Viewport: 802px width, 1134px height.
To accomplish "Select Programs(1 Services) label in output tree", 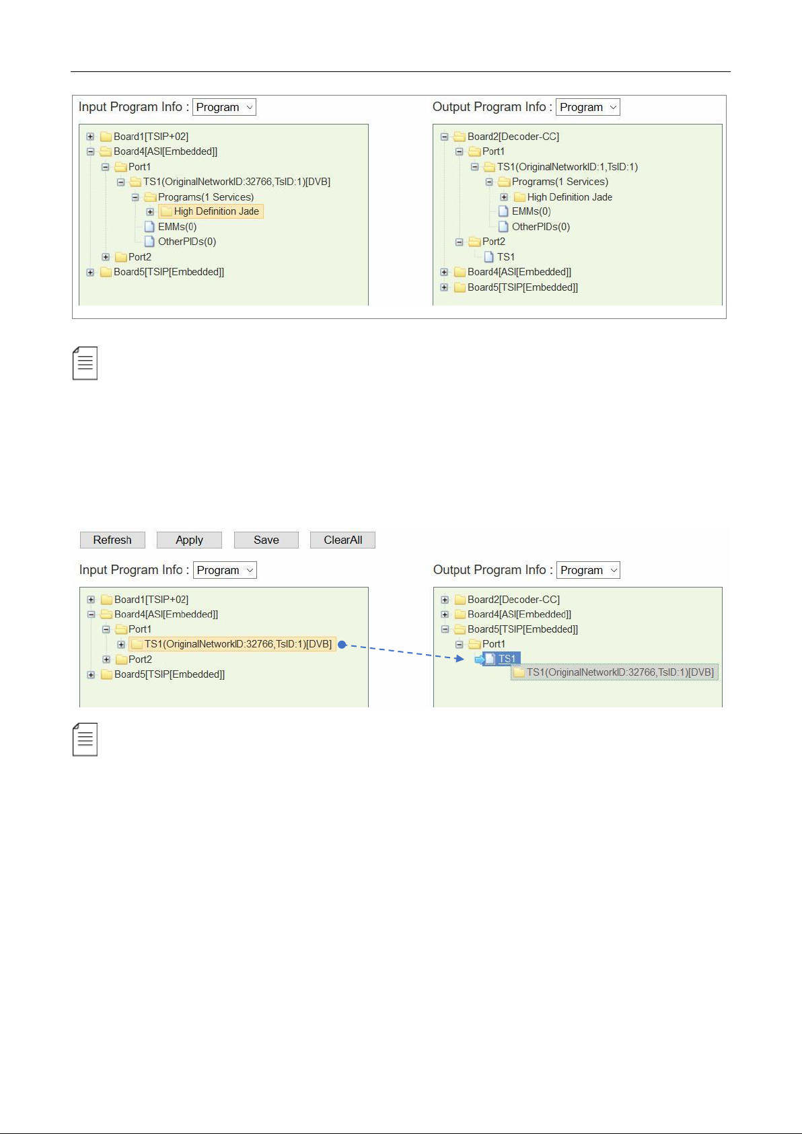I will [x=560, y=182].
